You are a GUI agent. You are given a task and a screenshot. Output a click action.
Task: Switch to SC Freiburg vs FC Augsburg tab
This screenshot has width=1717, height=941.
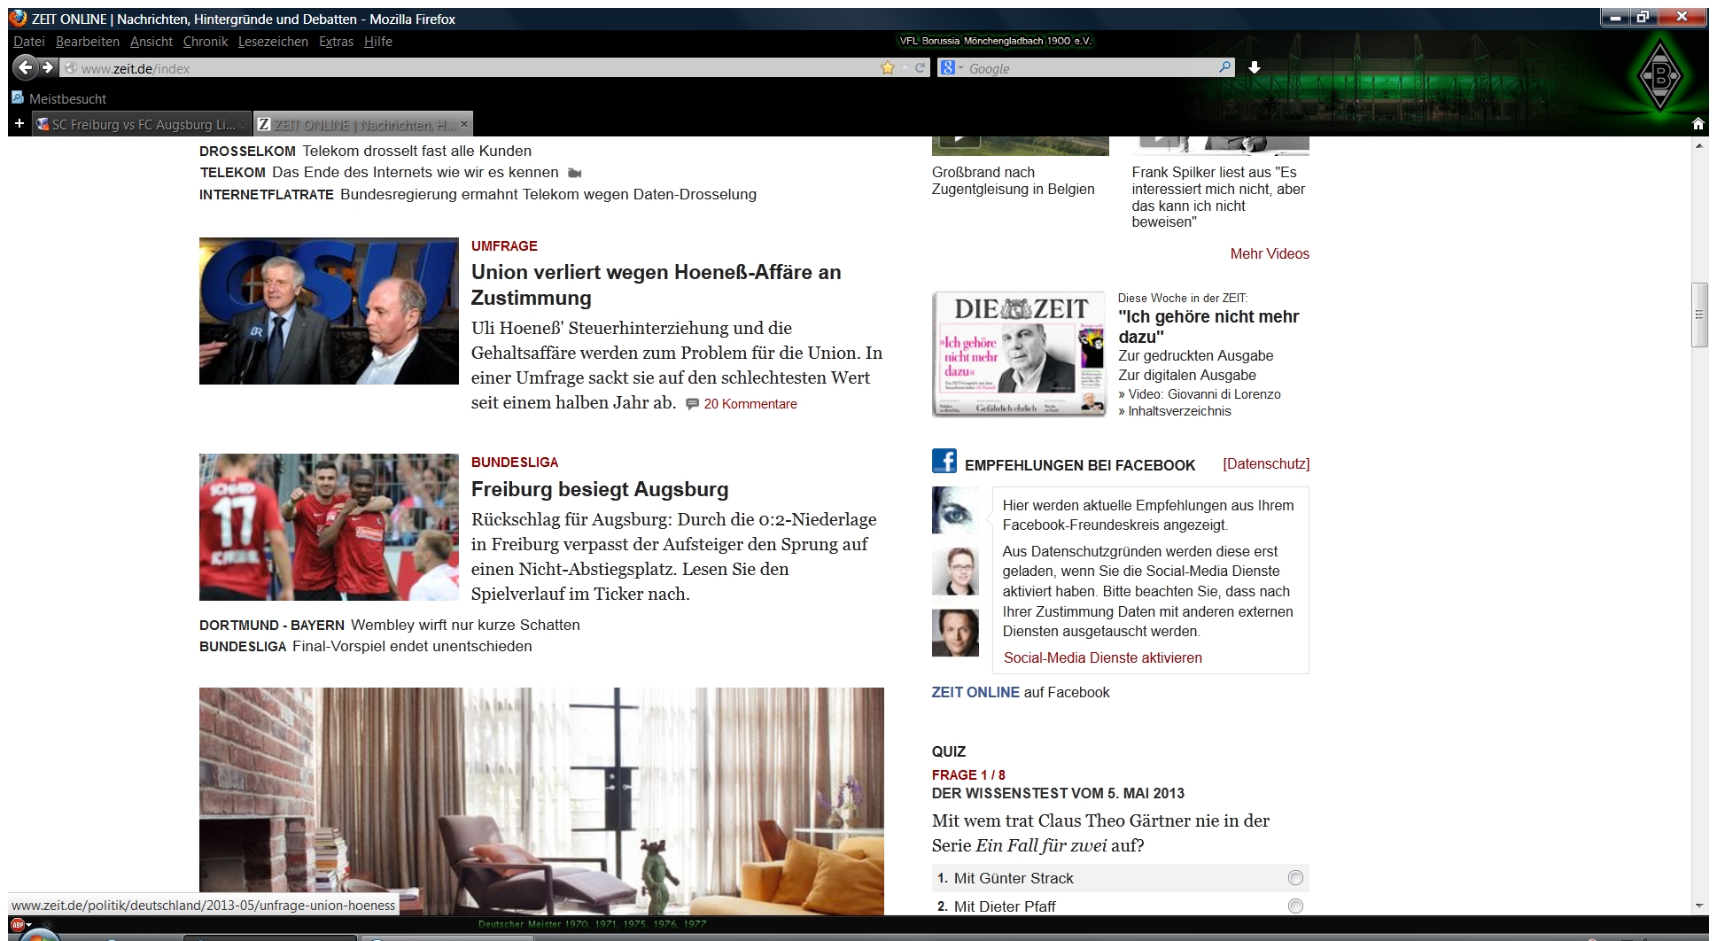pyautogui.click(x=142, y=125)
